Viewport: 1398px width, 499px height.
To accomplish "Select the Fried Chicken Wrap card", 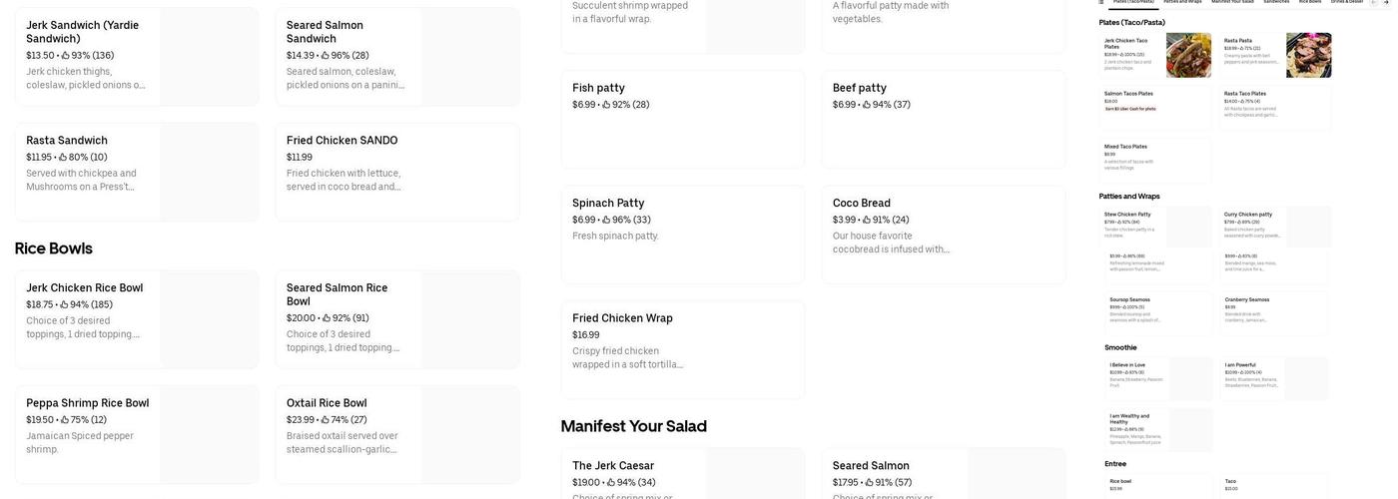I will [x=682, y=350].
